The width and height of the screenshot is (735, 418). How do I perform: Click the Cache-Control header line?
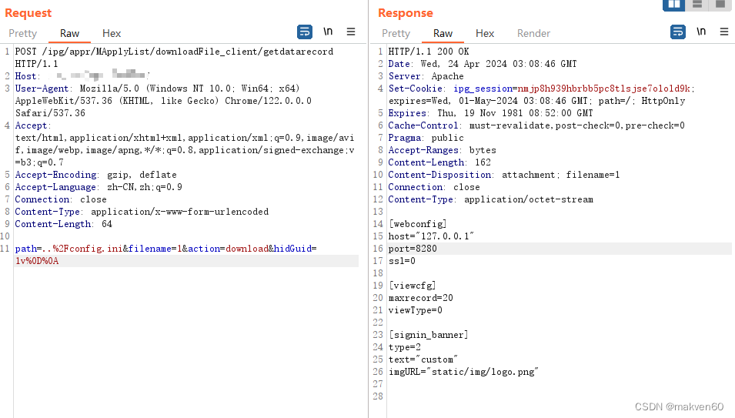coord(536,125)
